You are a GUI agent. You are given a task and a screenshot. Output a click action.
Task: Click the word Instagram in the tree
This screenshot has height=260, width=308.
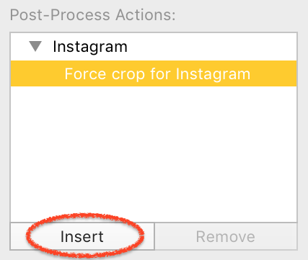pyautogui.click(x=90, y=47)
